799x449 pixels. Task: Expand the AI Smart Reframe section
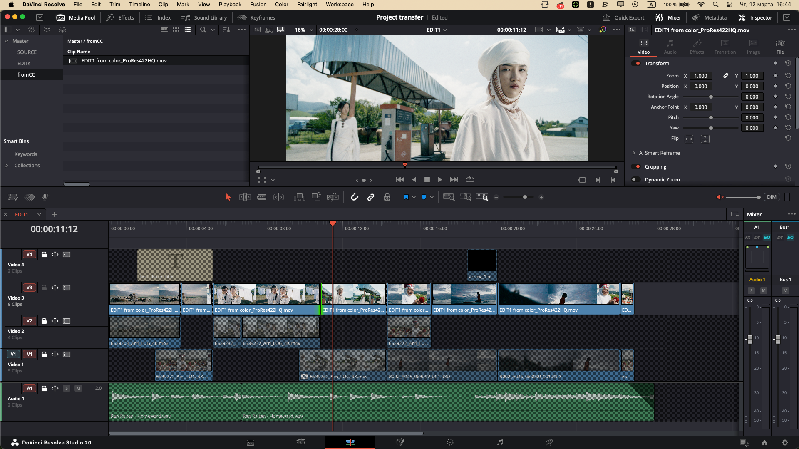pos(634,153)
